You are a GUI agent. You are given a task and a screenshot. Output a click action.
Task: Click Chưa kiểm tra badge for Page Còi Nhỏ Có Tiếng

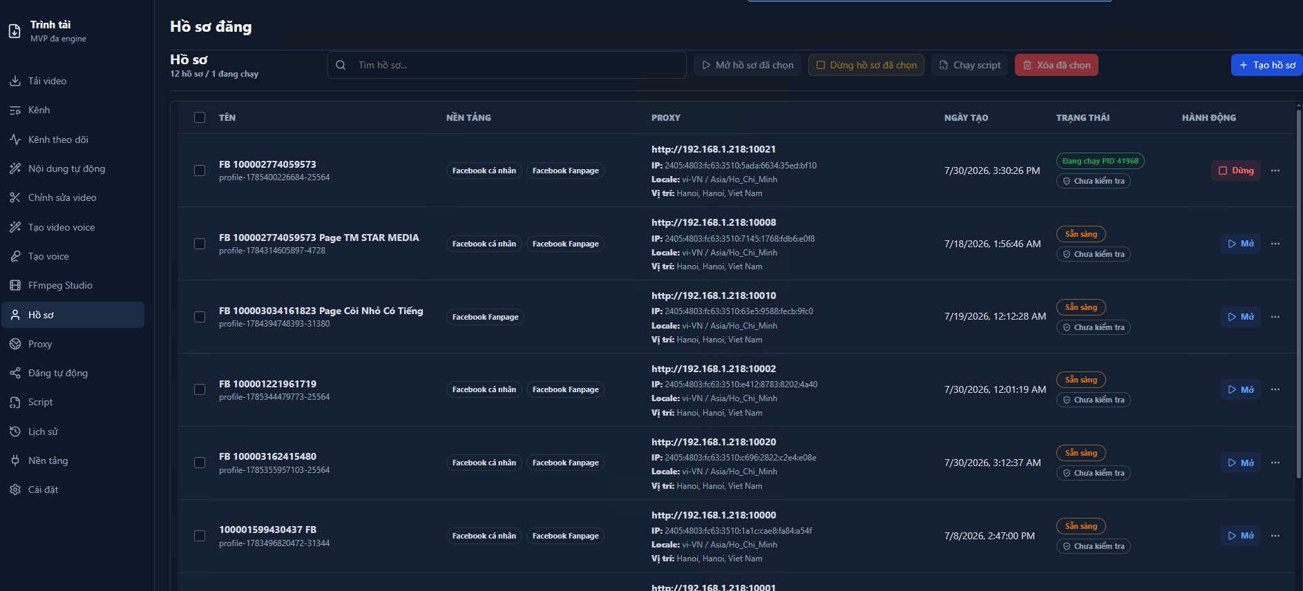(1094, 327)
